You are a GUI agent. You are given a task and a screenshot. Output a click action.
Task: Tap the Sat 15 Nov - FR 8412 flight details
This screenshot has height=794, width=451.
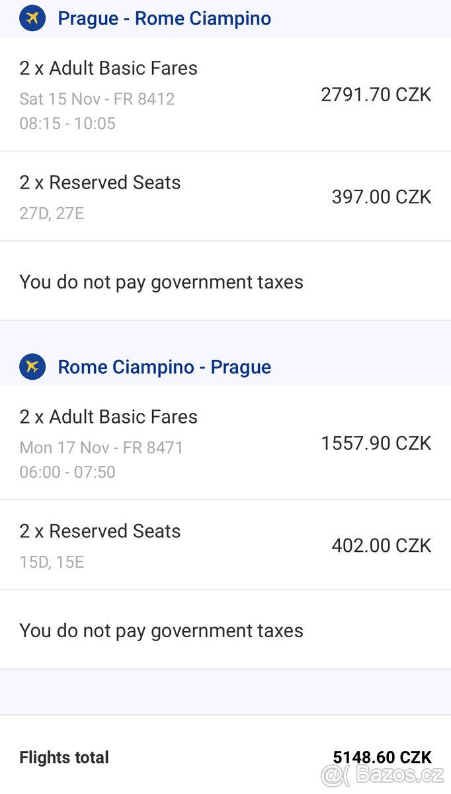pos(97,99)
